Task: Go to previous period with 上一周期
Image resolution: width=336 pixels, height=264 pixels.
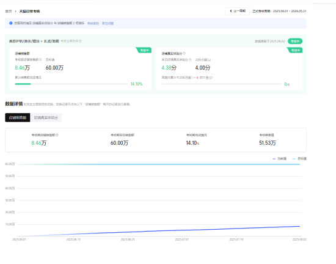Action: [x=237, y=11]
